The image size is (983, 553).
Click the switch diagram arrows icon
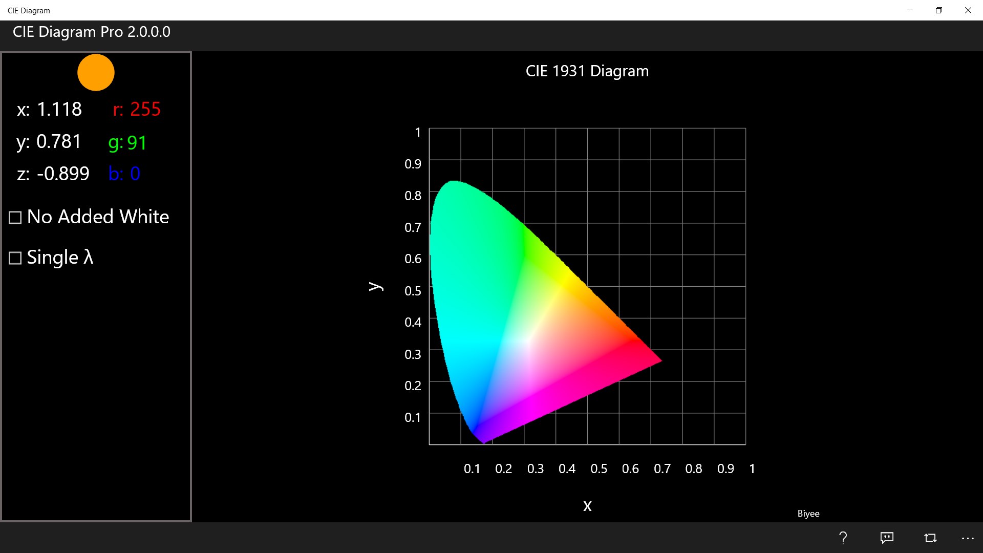[930, 538]
